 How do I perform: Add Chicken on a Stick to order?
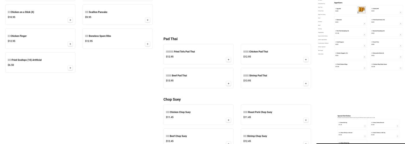coord(70,20)
